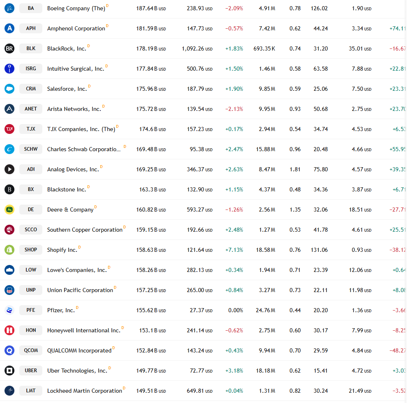The height and width of the screenshot is (403, 407).
Task: Select the PFE ticker badge
Action: tap(31, 310)
